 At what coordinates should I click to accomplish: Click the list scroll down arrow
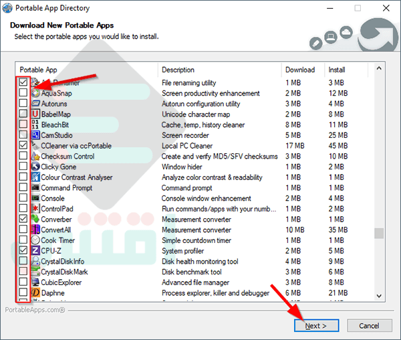click(379, 296)
